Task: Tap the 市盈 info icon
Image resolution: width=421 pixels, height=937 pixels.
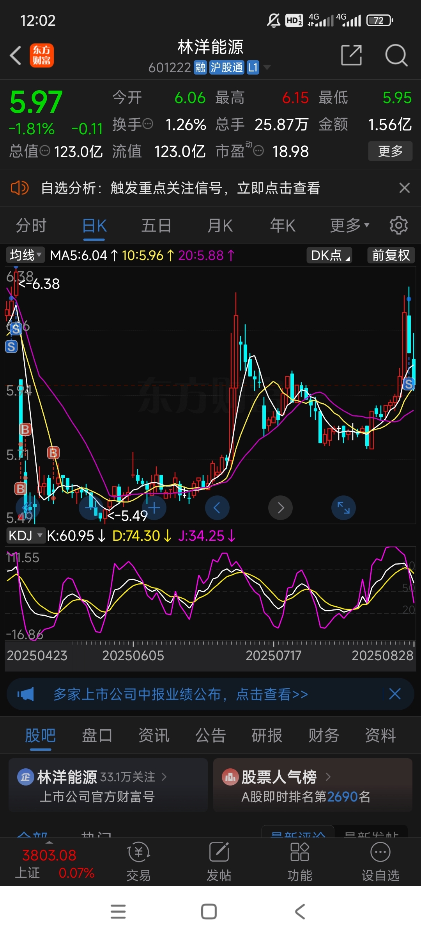Action: [258, 150]
